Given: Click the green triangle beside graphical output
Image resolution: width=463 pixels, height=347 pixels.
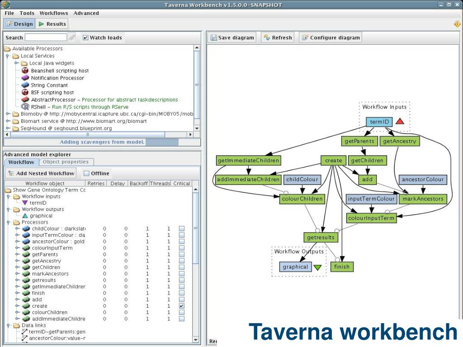Looking at the screenshot, I should (x=317, y=267).
